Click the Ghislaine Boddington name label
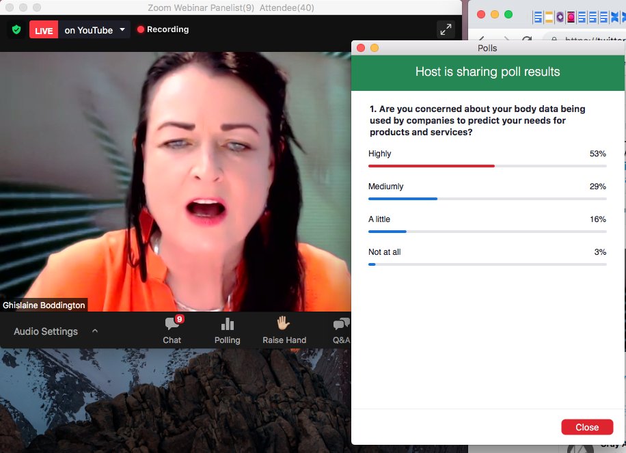Image resolution: width=626 pixels, height=453 pixels. coord(44,305)
